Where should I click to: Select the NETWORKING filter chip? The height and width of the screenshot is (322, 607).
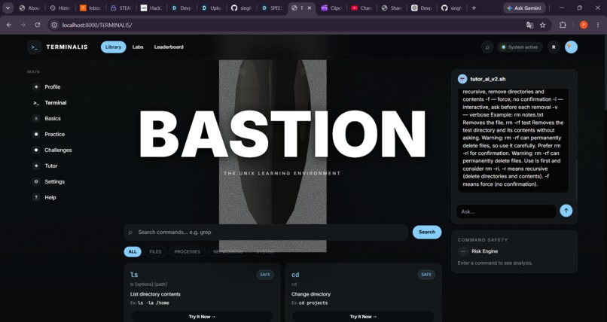[x=228, y=251]
